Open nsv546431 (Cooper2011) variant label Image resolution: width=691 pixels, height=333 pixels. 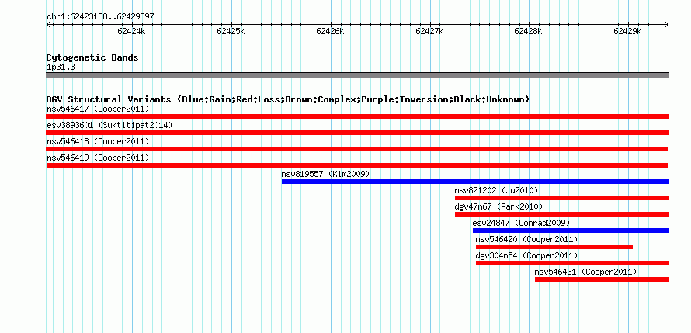(585, 272)
